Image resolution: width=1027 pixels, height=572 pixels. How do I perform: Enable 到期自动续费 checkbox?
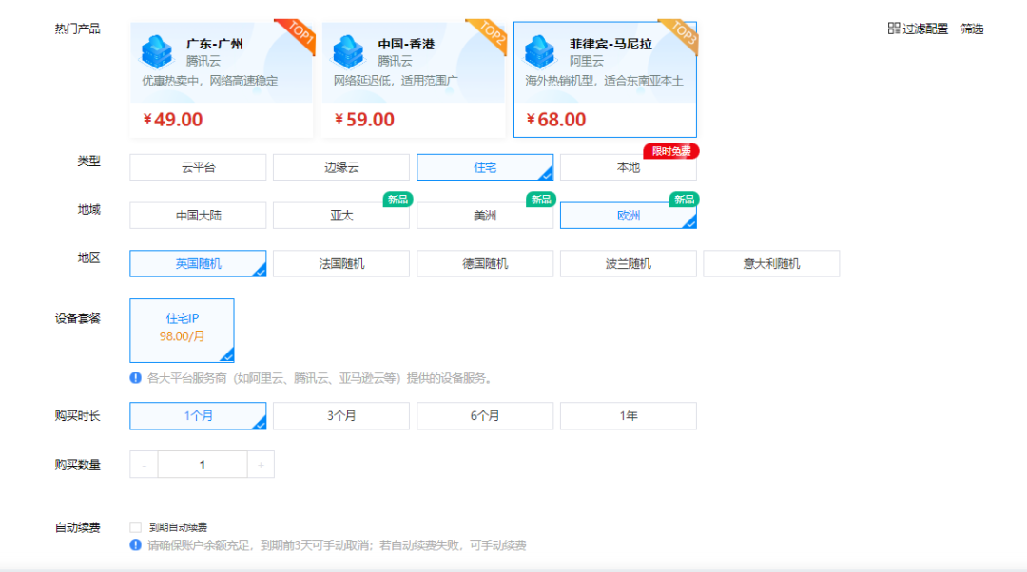click(x=136, y=527)
